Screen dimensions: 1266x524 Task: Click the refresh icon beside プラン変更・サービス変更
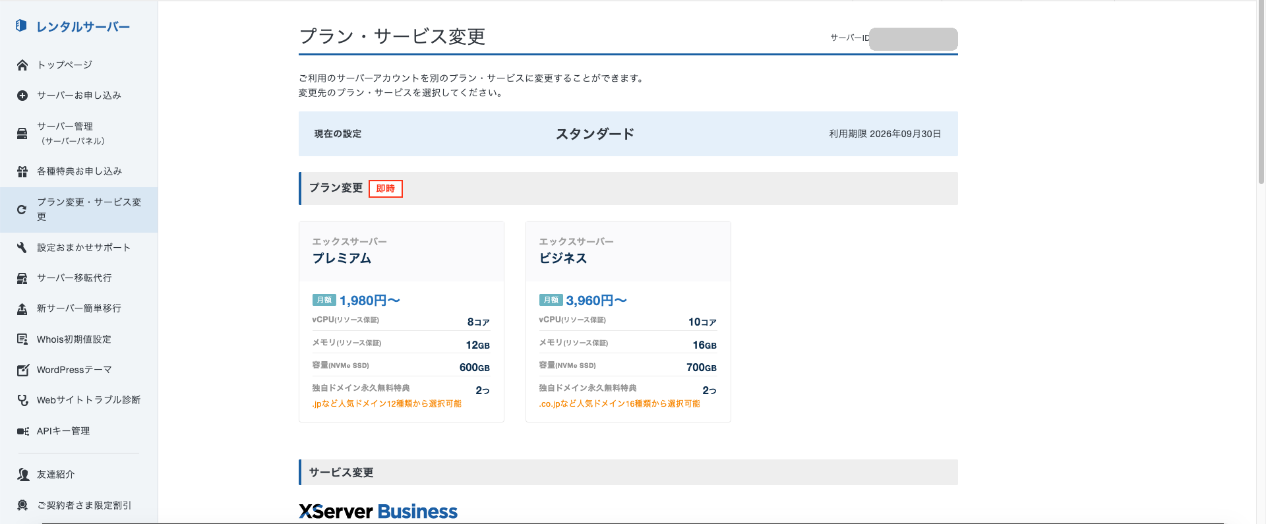click(x=22, y=210)
